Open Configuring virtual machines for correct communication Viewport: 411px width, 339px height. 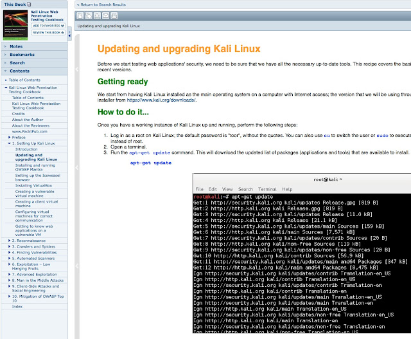[34, 216]
